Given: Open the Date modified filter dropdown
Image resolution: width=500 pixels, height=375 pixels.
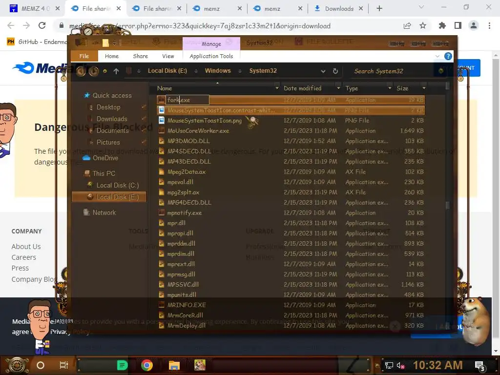Looking at the screenshot, I should (x=338, y=88).
